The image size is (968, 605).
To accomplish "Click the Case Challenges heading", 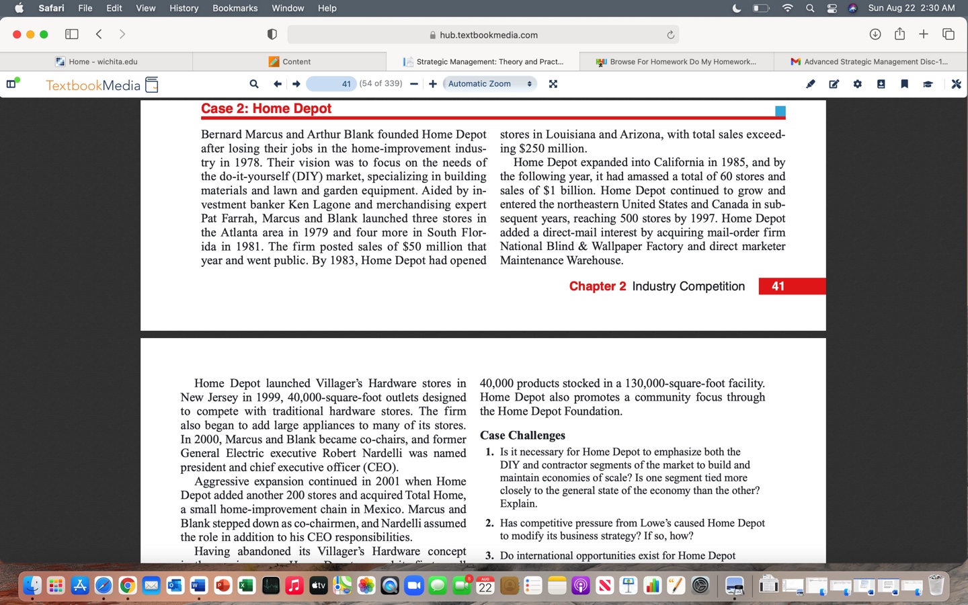I will pyautogui.click(x=522, y=436).
